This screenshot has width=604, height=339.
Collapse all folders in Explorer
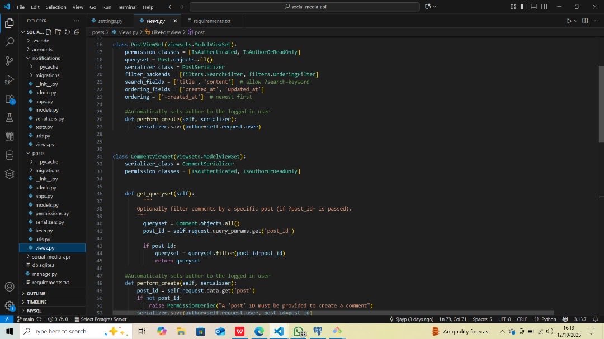pyautogui.click(x=77, y=32)
